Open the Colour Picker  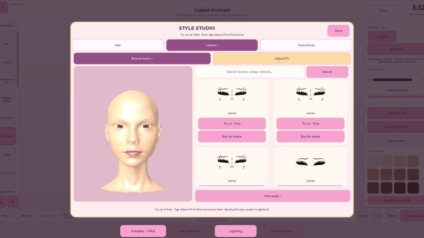click(x=396, y=141)
